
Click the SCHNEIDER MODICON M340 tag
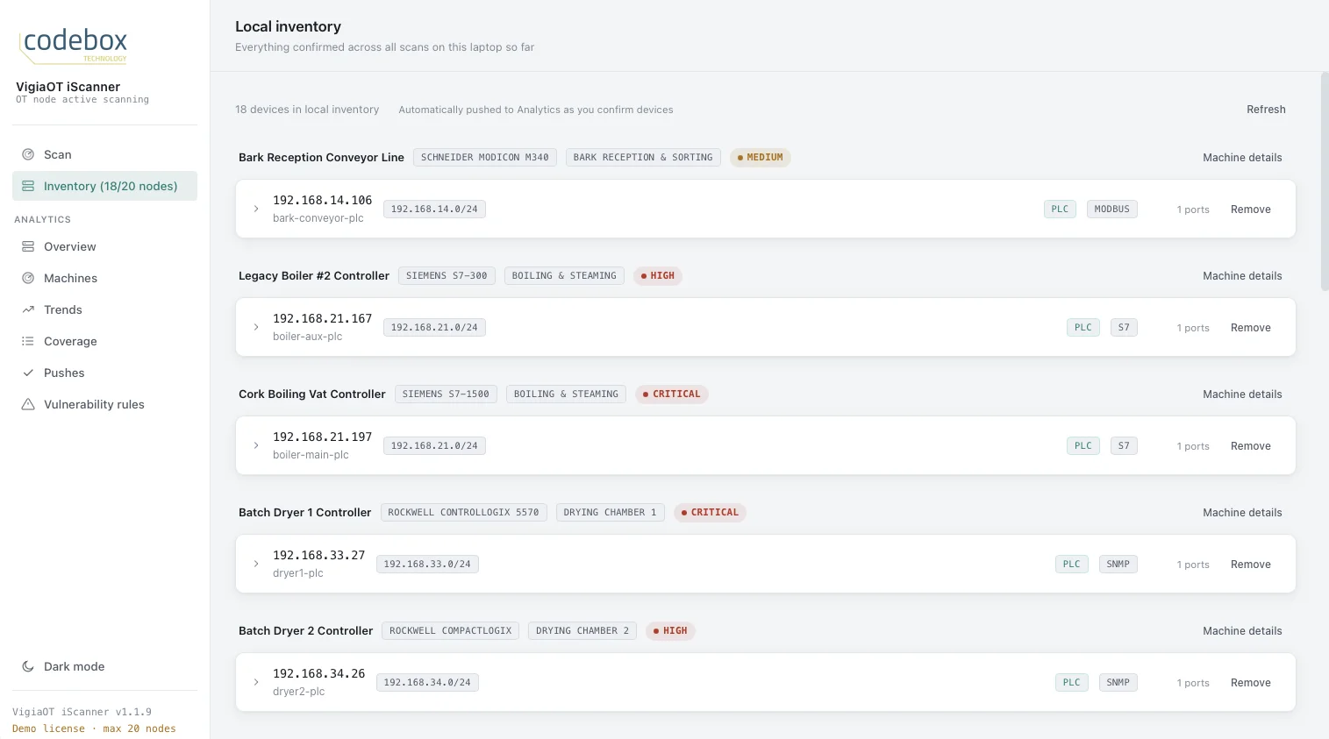[484, 158]
